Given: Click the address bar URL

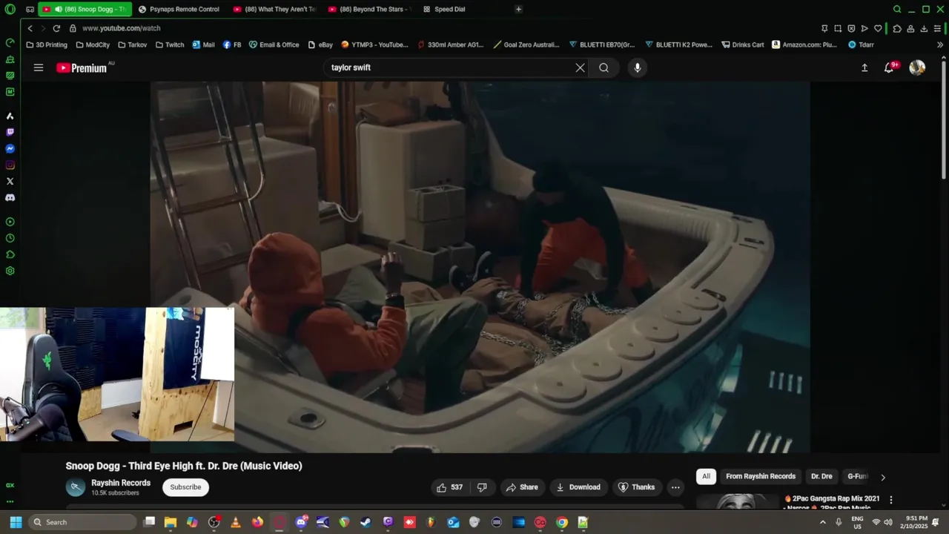Looking at the screenshot, I should point(121,28).
